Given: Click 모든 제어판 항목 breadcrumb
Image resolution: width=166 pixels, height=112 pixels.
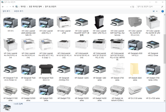Looking at the screenshot, I should [35, 7].
